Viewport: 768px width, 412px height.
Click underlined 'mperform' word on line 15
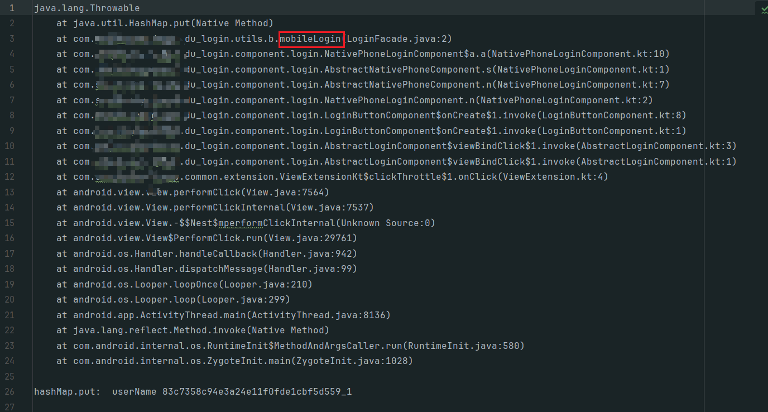[241, 223]
